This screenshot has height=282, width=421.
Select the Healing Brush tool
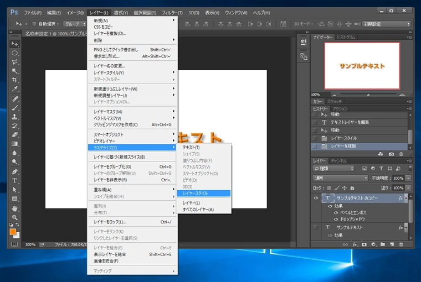click(x=14, y=99)
